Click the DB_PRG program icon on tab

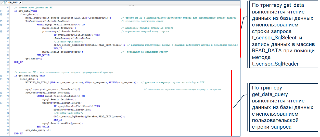5,2
